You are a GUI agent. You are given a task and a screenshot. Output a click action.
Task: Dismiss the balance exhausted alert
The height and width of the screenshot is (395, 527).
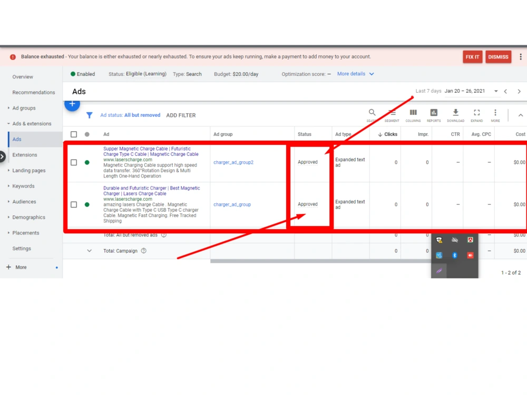[498, 57]
